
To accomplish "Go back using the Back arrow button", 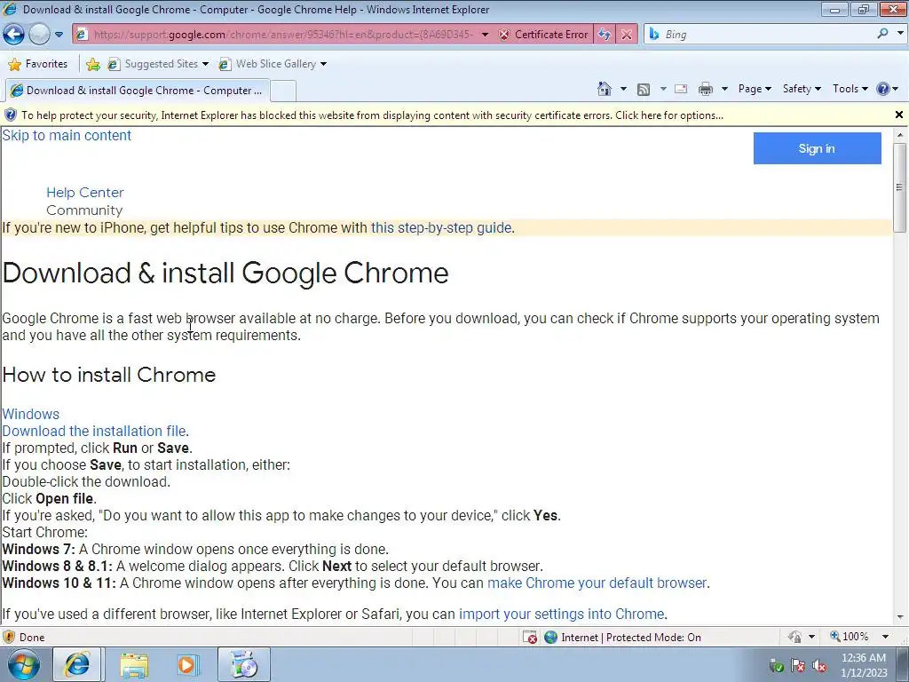I will [x=13, y=35].
